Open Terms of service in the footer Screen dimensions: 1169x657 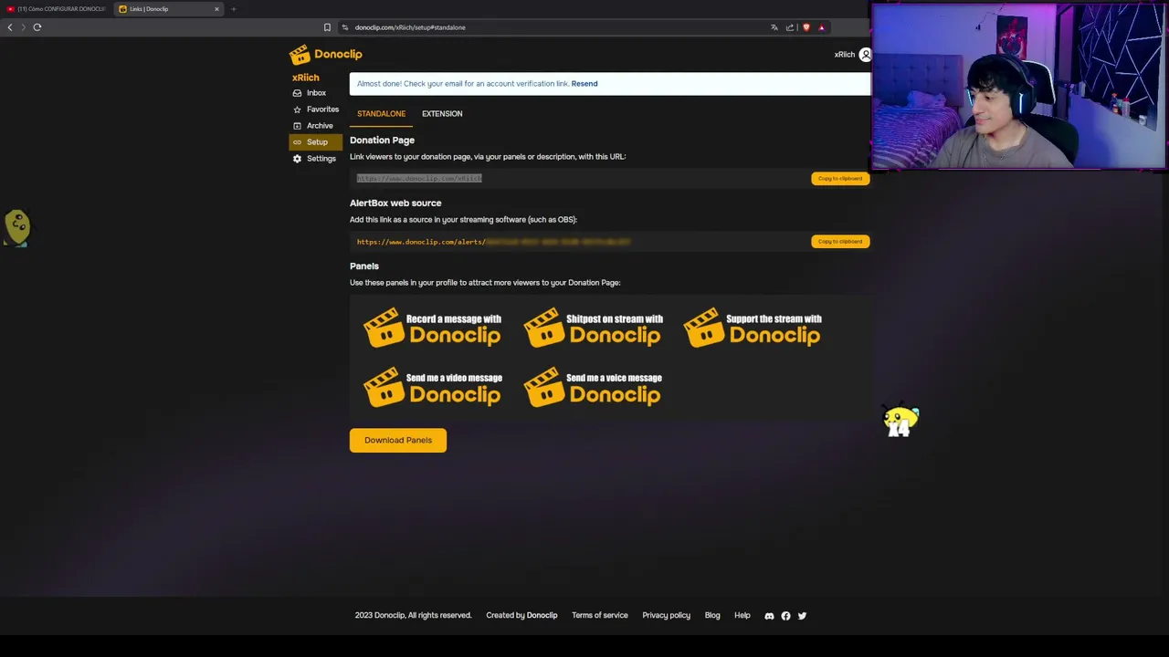point(600,616)
